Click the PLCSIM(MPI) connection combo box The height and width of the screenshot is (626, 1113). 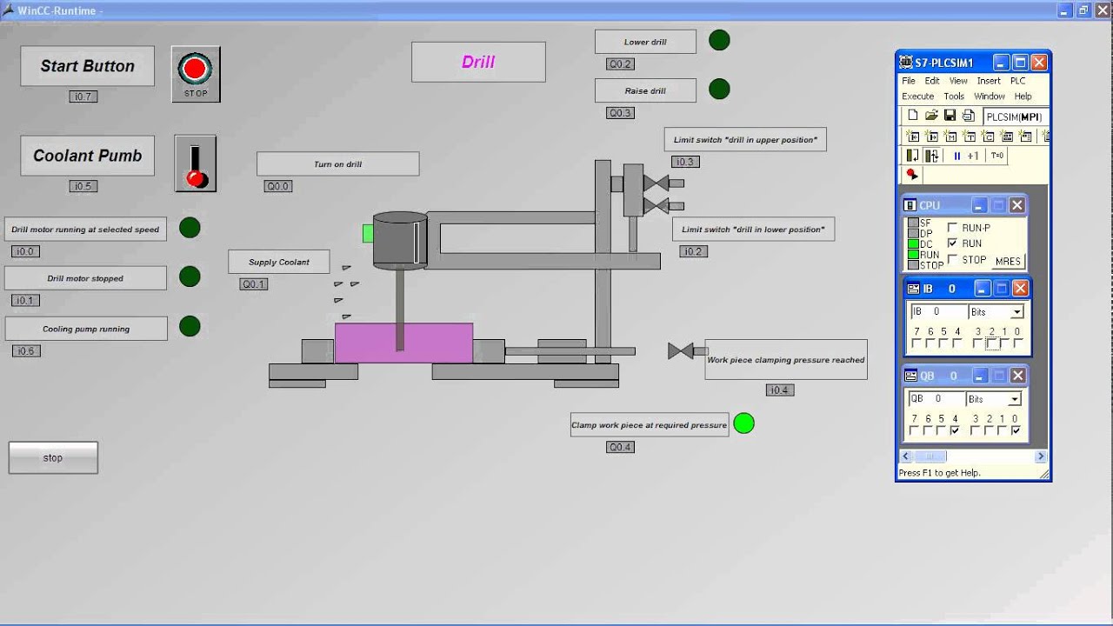[1016, 117]
